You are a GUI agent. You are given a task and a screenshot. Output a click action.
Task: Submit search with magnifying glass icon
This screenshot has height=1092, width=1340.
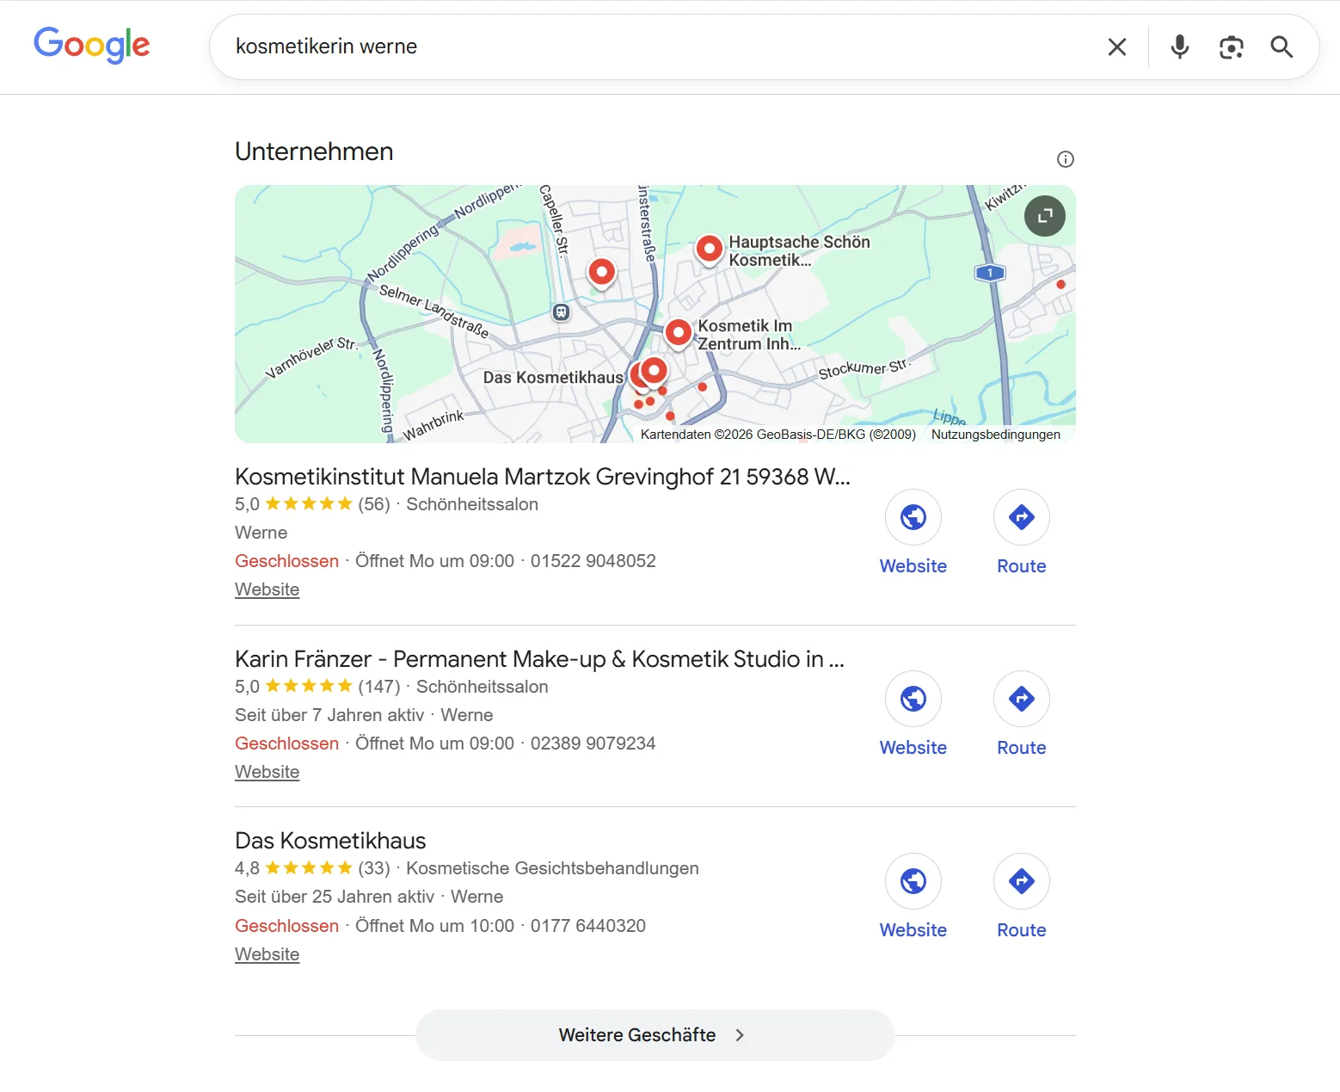point(1282,46)
